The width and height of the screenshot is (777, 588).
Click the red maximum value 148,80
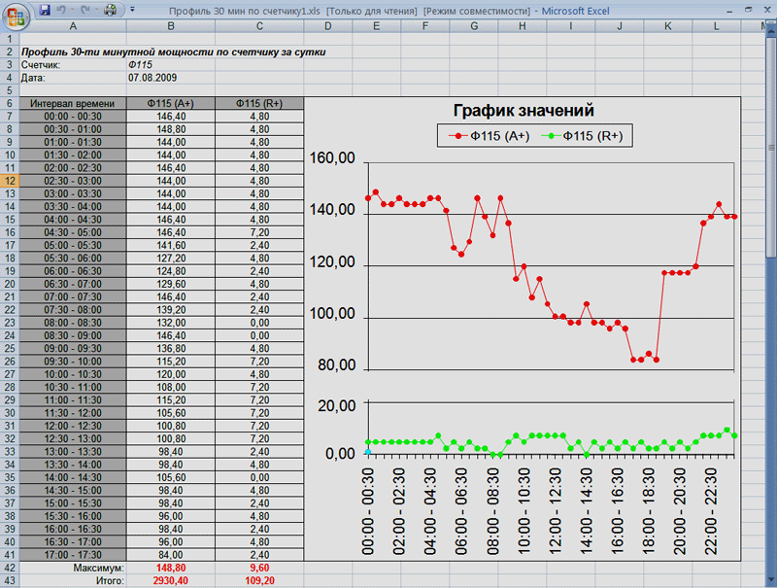pyautogui.click(x=171, y=568)
